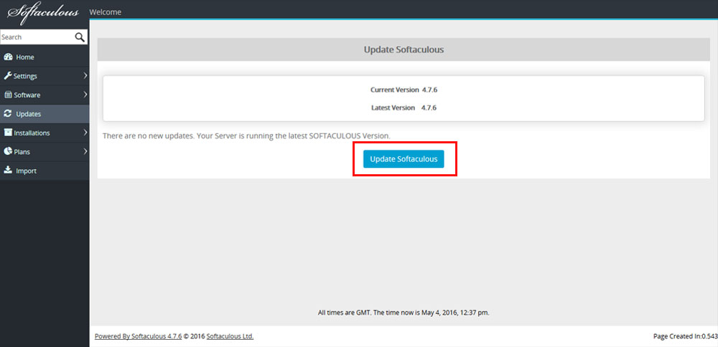
Task: Open the Import menu label
Action: (x=26, y=171)
